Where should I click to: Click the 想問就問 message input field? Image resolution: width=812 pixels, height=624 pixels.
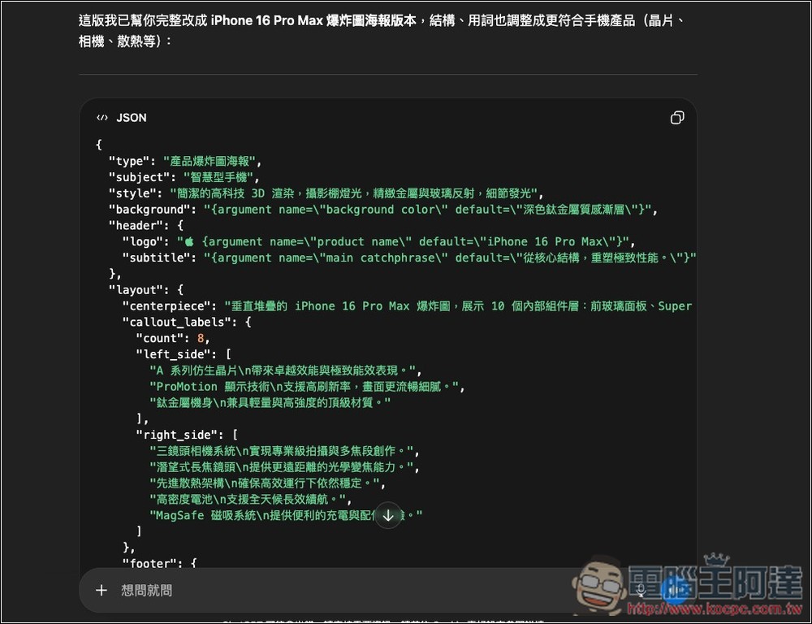(x=244, y=590)
